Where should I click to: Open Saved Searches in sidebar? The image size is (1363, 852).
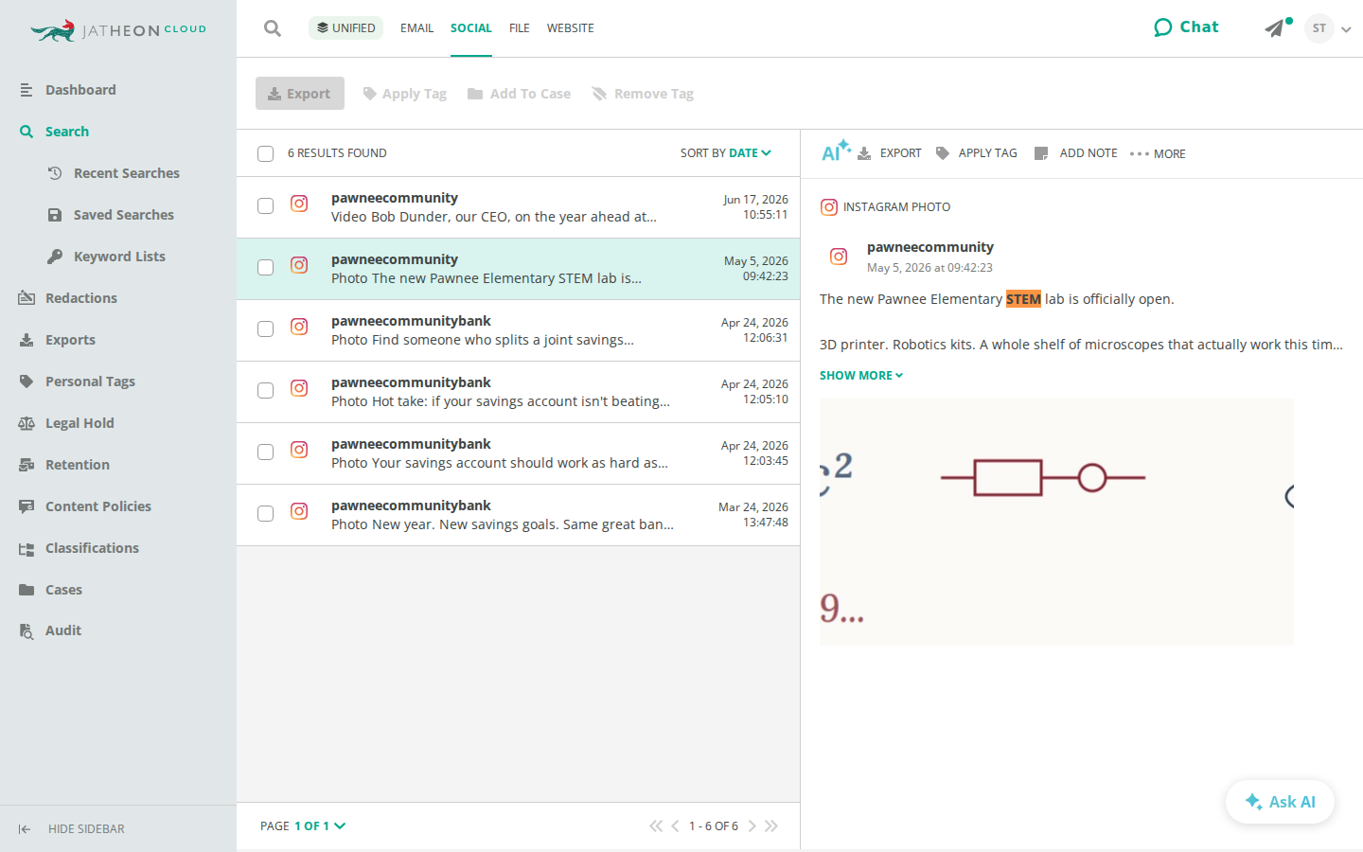123,215
